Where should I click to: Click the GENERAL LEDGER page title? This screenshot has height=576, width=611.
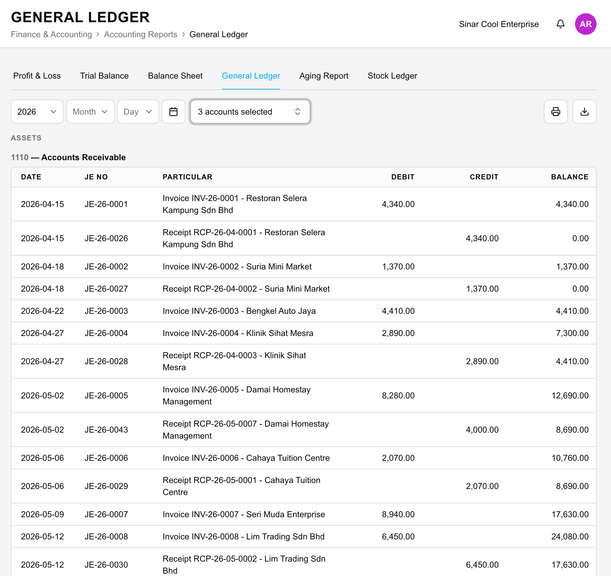coord(80,17)
